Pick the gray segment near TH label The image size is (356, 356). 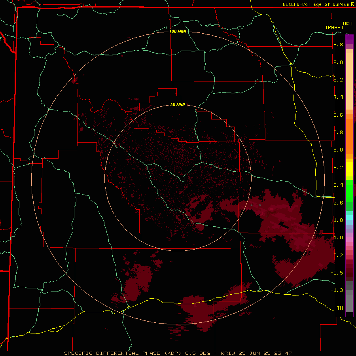pyautogui.click(x=349, y=303)
